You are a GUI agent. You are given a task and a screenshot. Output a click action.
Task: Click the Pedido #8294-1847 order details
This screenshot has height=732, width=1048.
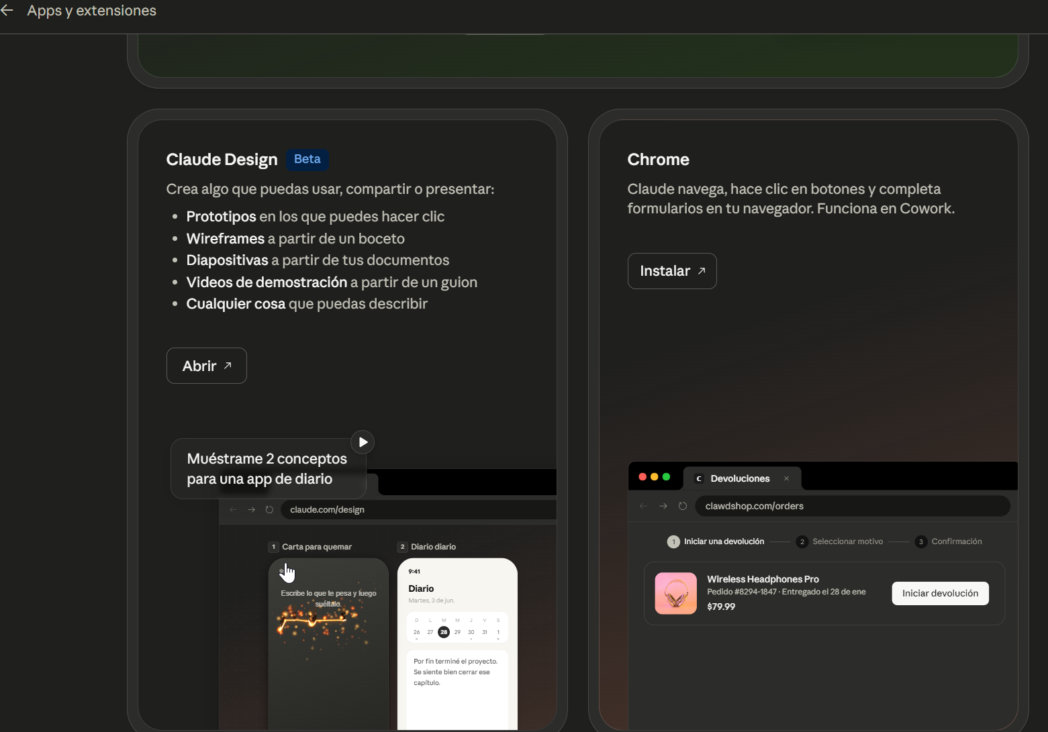pyautogui.click(x=786, y=592)
